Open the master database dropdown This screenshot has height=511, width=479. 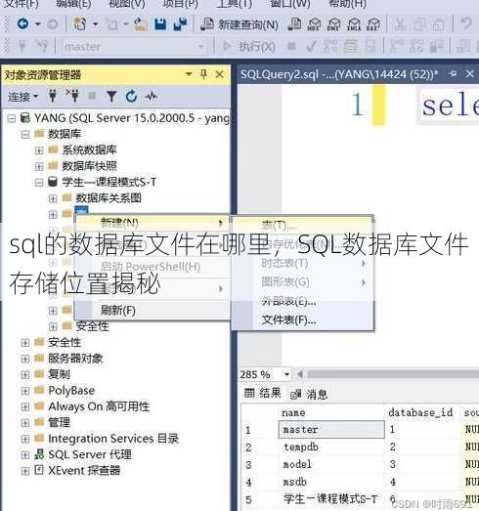tap(200, 47)
